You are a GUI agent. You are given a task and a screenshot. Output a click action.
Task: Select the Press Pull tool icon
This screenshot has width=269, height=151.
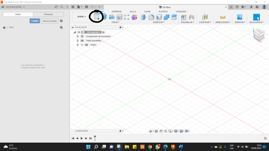(144, 17)
